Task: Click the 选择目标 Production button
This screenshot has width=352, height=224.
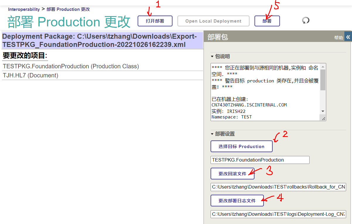Action: coord(241,147)
